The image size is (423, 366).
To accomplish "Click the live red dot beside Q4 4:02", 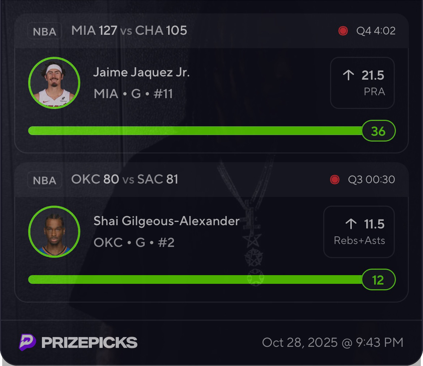I will (x=343, y=31).
